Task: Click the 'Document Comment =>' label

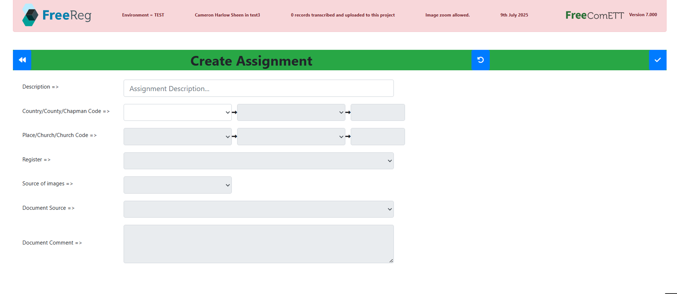Action: 52,243
